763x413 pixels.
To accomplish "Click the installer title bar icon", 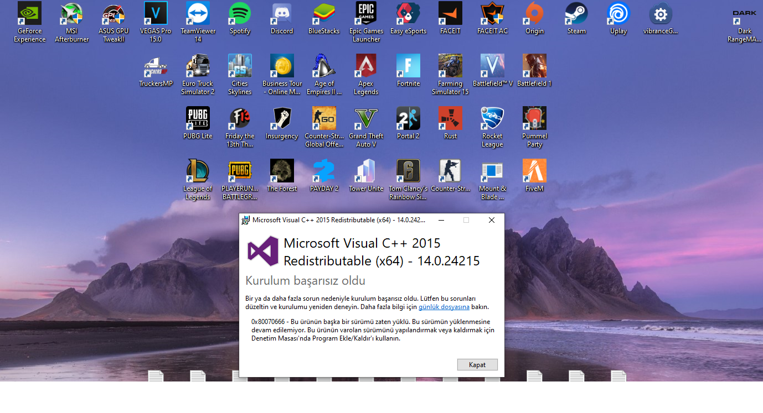I will [245, 220].
